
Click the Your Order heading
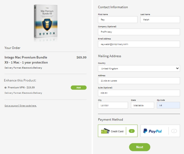pos(12,48)
